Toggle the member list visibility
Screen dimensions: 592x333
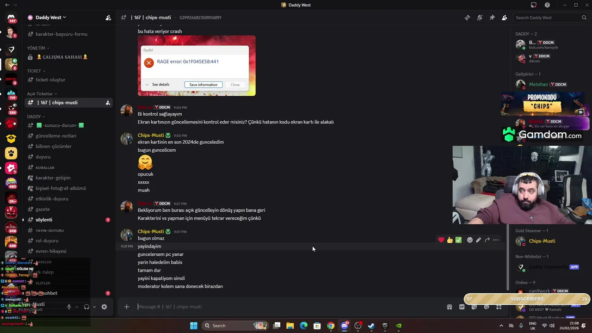[x=505, y=18]
